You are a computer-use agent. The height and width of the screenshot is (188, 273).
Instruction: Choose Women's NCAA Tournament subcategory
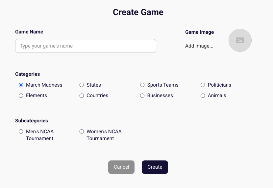[x=82, y=132]
